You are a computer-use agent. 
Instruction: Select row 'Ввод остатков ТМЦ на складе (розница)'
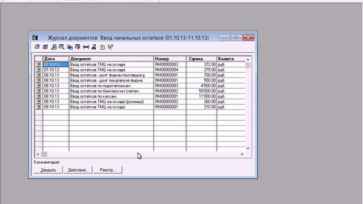click(141, 102)
